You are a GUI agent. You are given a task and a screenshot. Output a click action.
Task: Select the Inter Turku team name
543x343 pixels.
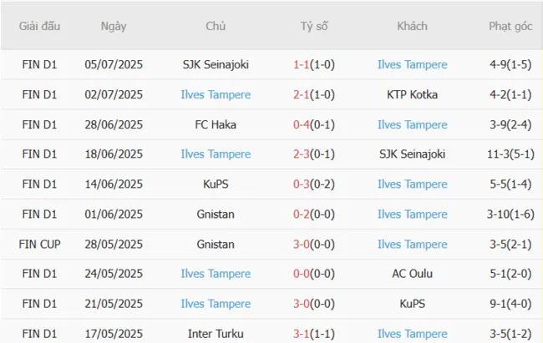(216, 334)
